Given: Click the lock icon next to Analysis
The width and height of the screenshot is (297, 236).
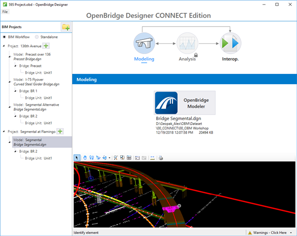Looking at the screenshot, I should click(x=196, y=55).
